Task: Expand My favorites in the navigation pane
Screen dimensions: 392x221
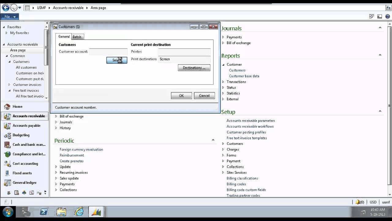Action: (6, 33)
